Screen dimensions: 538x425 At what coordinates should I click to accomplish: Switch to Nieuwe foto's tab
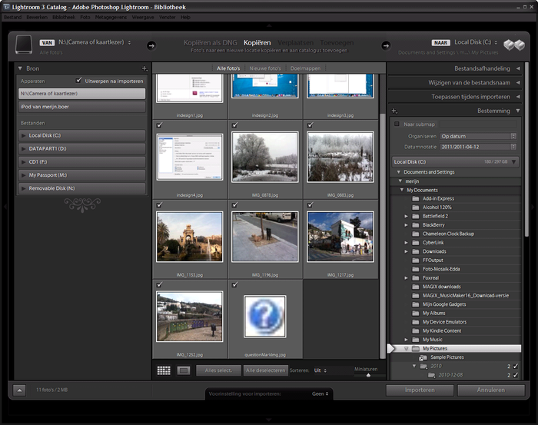(x=265, y=68)
